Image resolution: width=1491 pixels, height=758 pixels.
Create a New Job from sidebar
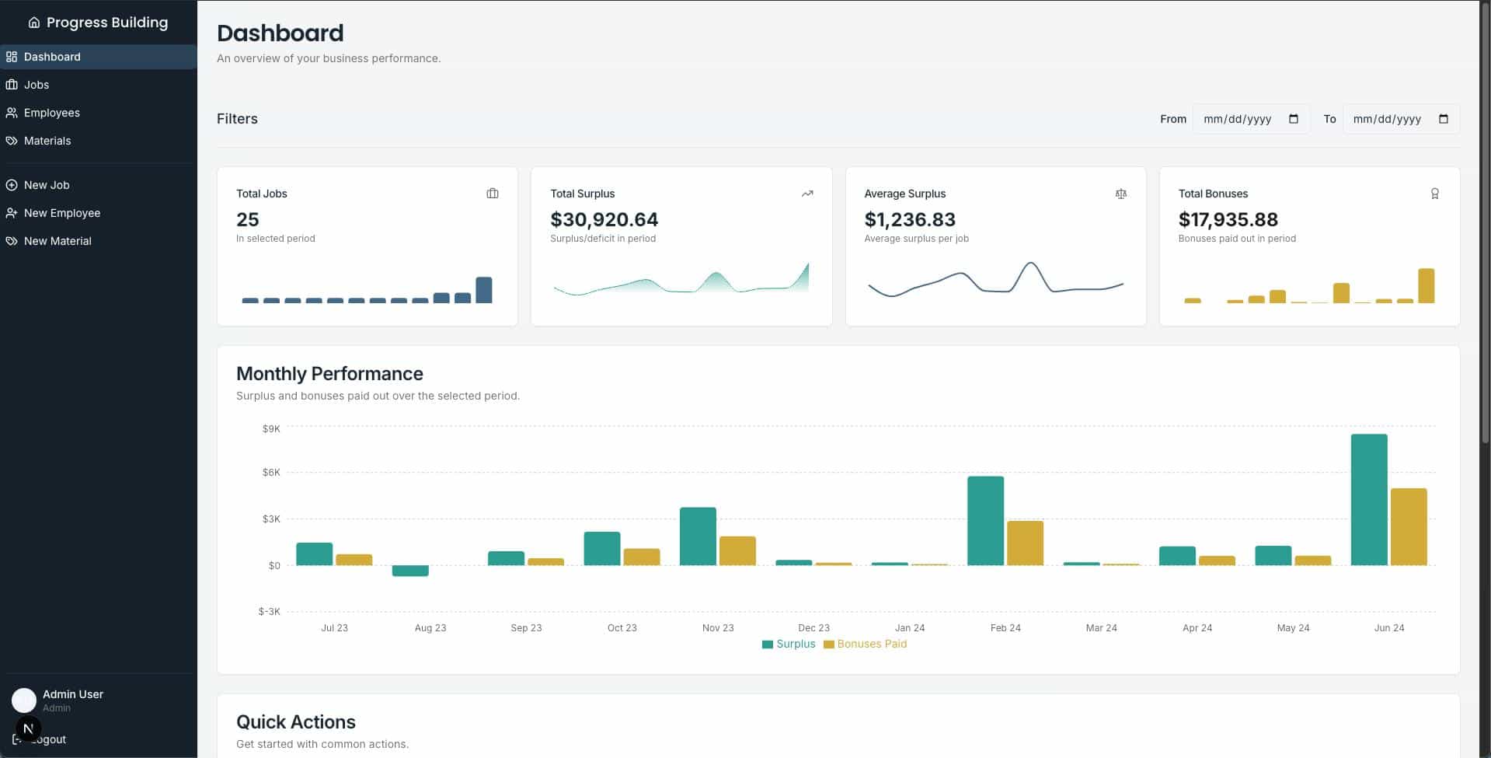tap(46, 185)
